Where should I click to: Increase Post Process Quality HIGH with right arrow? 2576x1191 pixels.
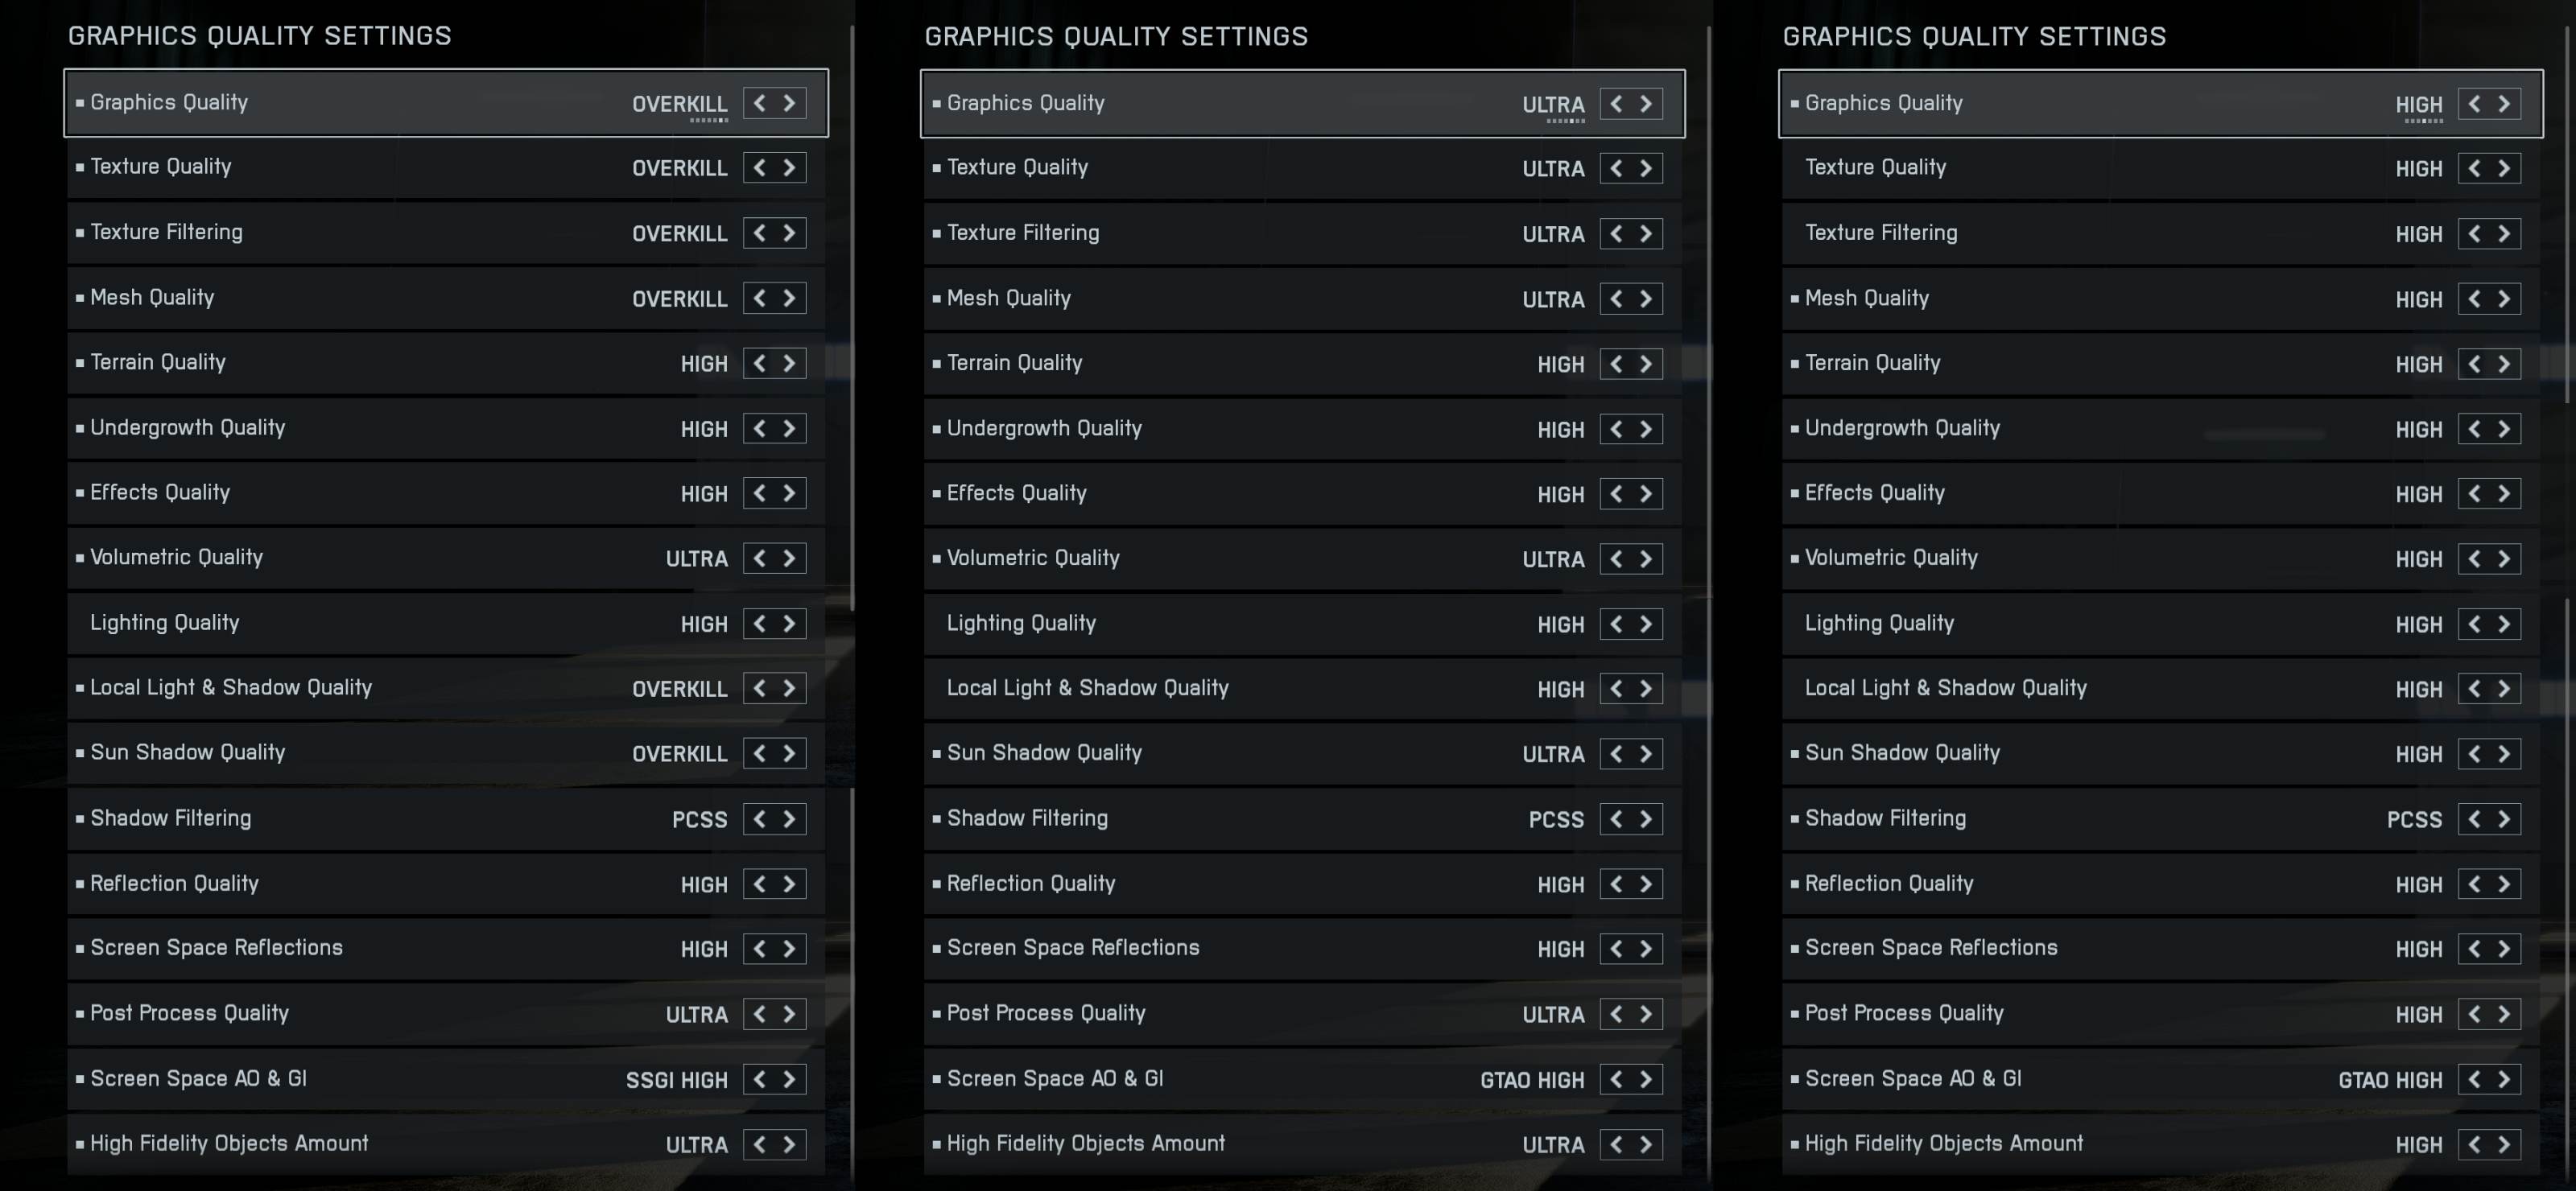(x=2504, y=1014)
